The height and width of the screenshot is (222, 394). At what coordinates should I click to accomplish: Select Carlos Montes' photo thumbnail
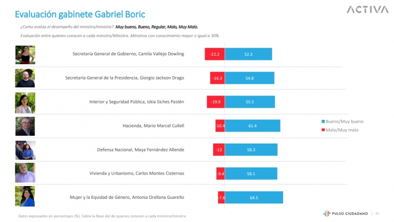[x=25, y=173]
